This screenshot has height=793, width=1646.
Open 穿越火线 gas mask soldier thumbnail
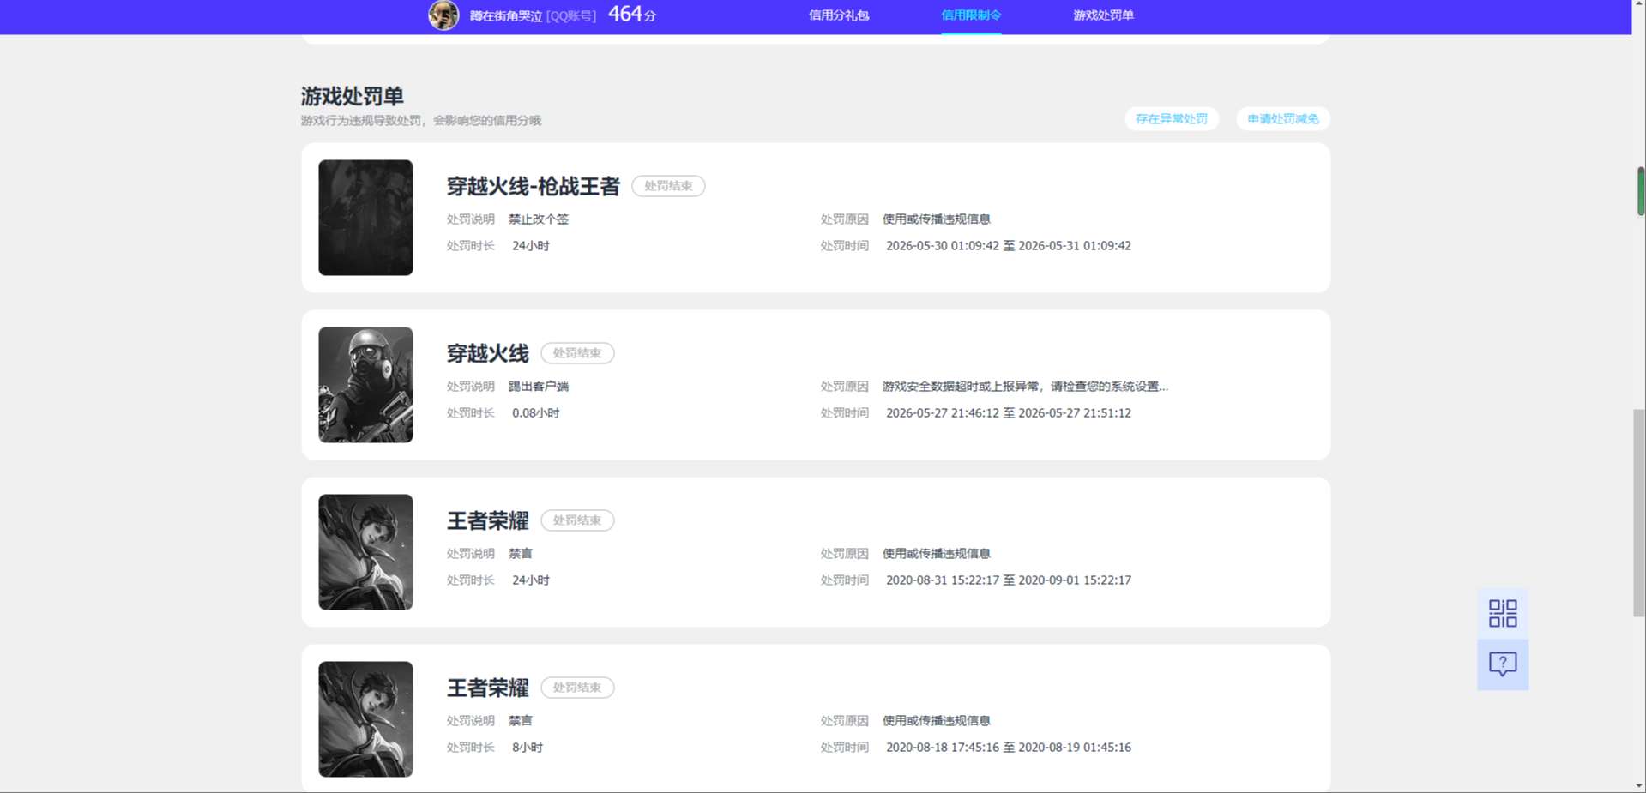[365, 385]
